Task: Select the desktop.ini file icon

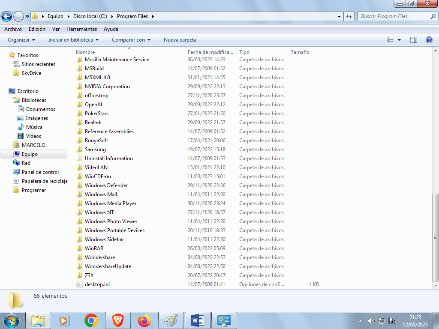Action: pos(79,284)
